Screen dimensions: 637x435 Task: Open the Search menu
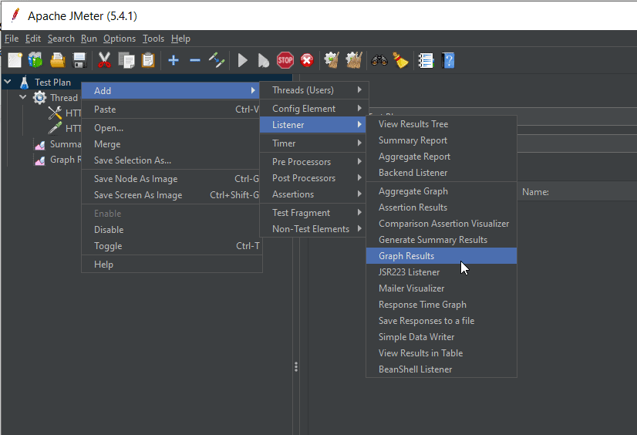pyautogui.click(x=61, y=39)
